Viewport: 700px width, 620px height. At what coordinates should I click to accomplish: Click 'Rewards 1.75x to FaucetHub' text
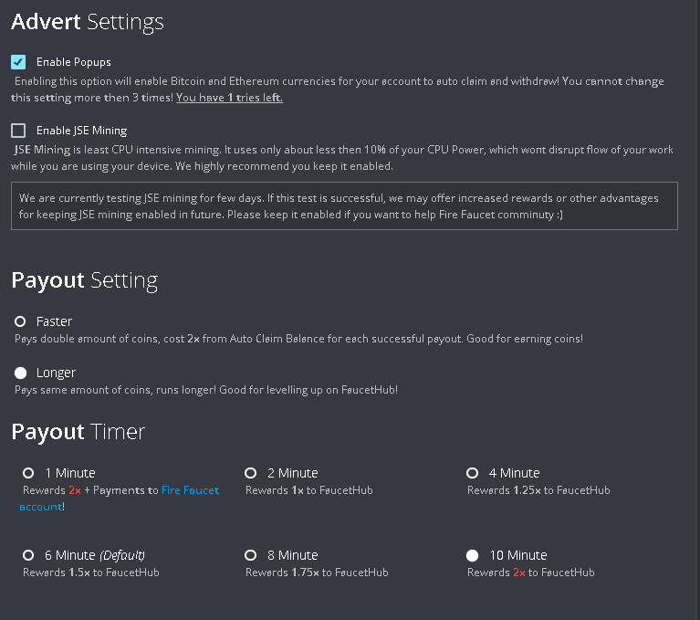click(x=317, y=573)
